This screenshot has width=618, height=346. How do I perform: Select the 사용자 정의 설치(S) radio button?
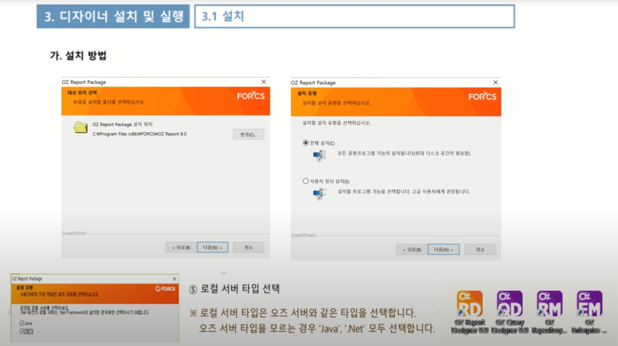306,181
